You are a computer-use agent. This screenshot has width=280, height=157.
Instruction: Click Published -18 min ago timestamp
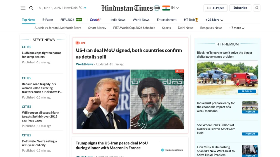tap(37, 62)
